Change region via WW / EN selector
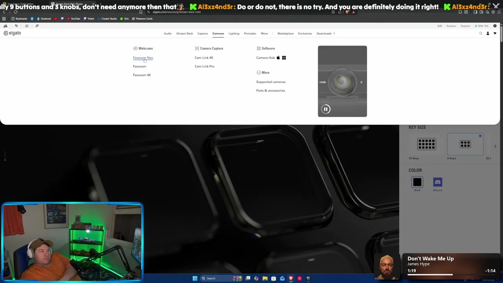503x283 pixels. coord(481,26)
